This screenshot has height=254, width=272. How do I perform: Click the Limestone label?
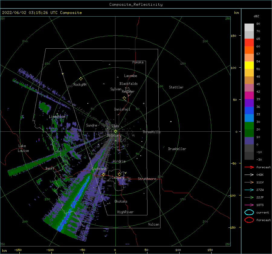click(57, 117)
